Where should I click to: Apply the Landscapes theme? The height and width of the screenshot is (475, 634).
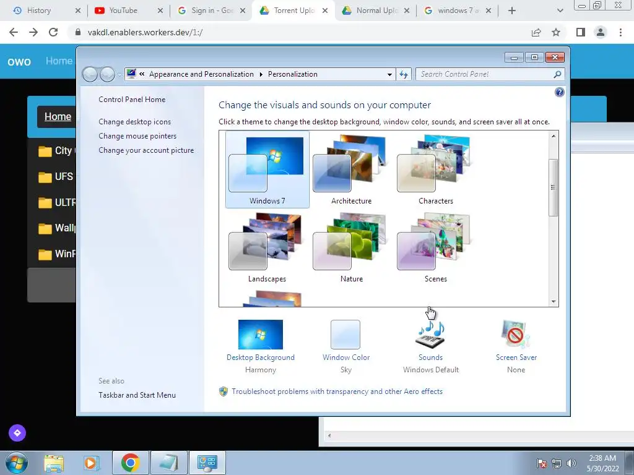pos(267,247)
